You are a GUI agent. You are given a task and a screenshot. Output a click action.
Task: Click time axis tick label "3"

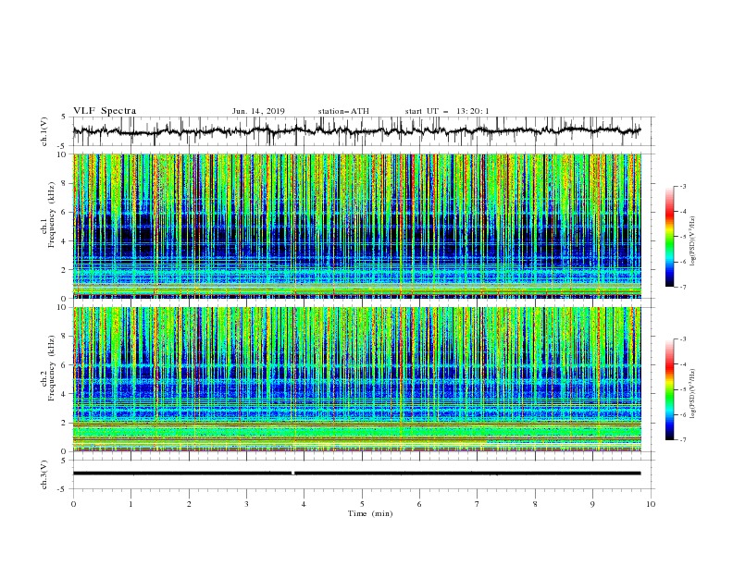[246, 504]
